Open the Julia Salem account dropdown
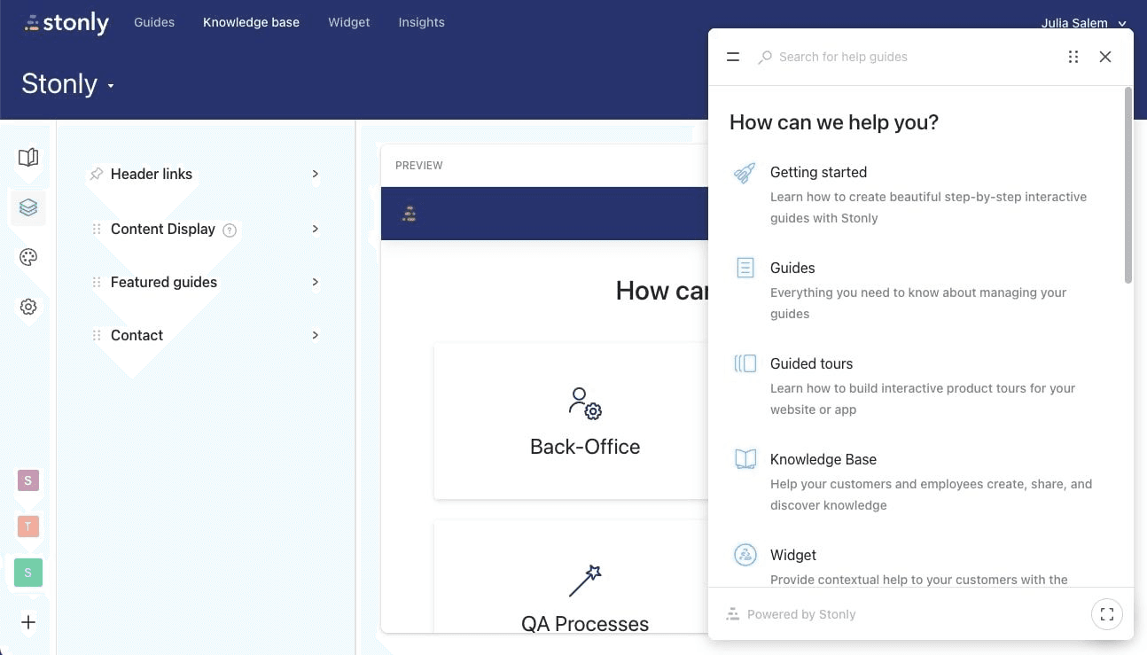The width and height of the screenshot is (1147, 655). pyautogui.click(x=1083, y=23)
